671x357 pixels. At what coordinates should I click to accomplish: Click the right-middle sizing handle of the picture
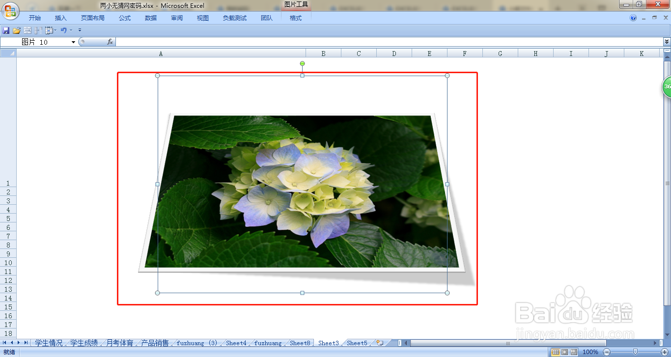[x=447, y=184]
